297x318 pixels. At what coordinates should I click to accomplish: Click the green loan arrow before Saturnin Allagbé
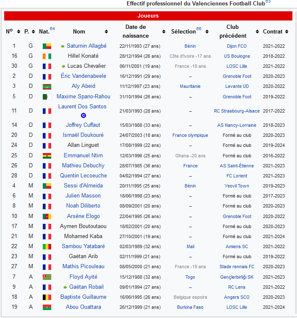point(63,46)
